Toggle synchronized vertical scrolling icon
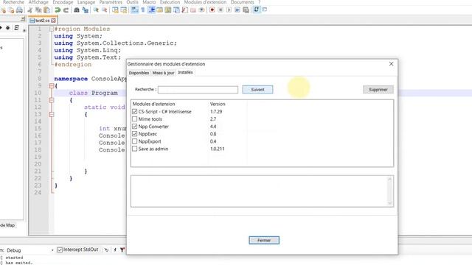472x265 pixels. [x=115, y=10]
